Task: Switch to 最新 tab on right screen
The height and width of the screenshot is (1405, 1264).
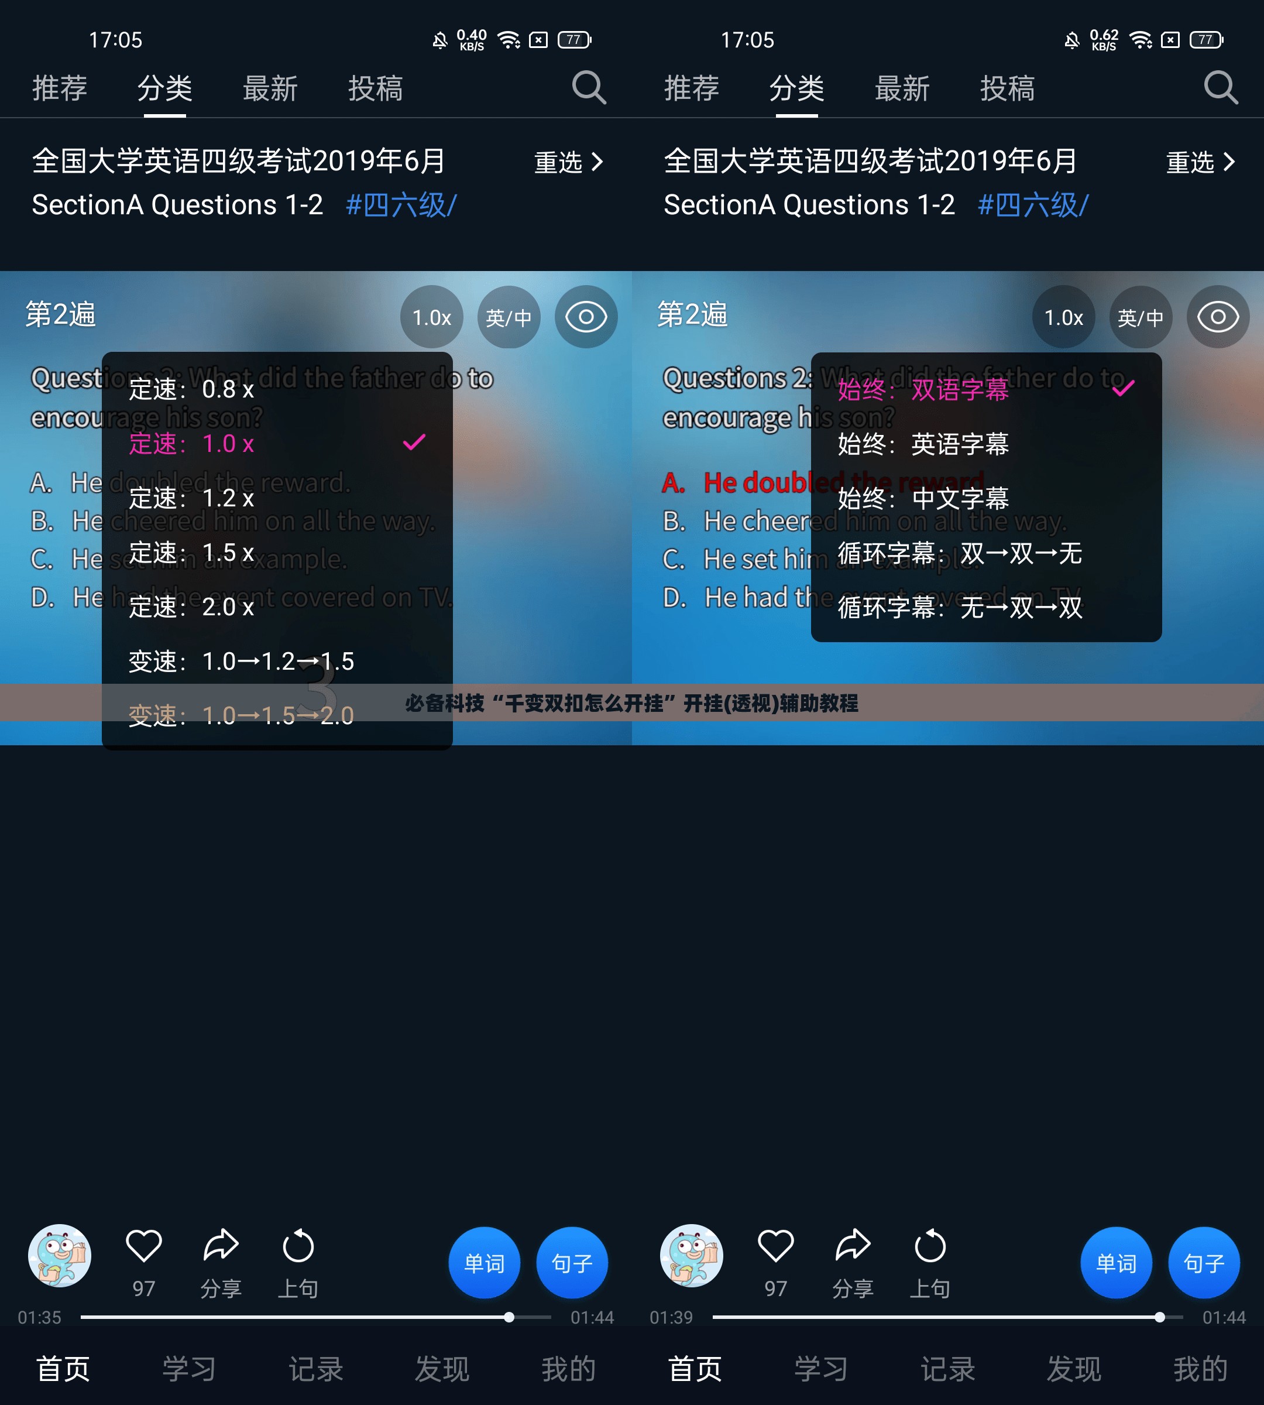Action: (x=902, y=88)
